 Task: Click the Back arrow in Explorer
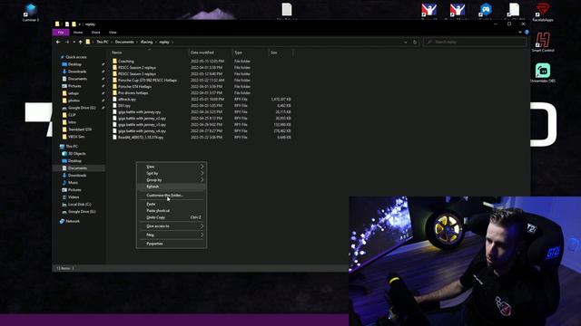click(x=58, y=43)
